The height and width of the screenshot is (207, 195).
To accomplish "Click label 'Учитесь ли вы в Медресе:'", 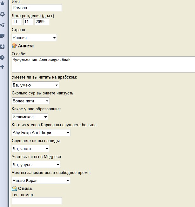I will click(x=37, y=156).
